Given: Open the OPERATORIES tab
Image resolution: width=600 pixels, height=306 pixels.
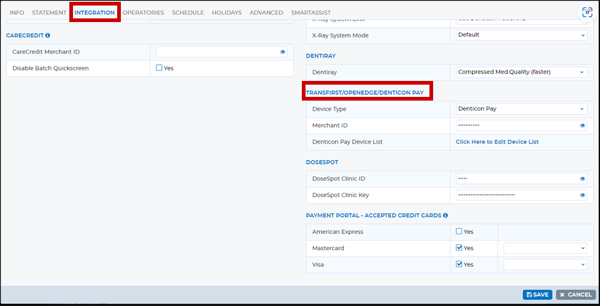Looking at the screenshot, I should pyautogui.click(x=144, y=13).
